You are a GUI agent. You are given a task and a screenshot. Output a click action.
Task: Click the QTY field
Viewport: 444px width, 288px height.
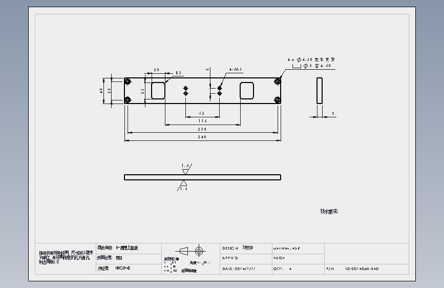pyautogui.click(x=298, y=269)
